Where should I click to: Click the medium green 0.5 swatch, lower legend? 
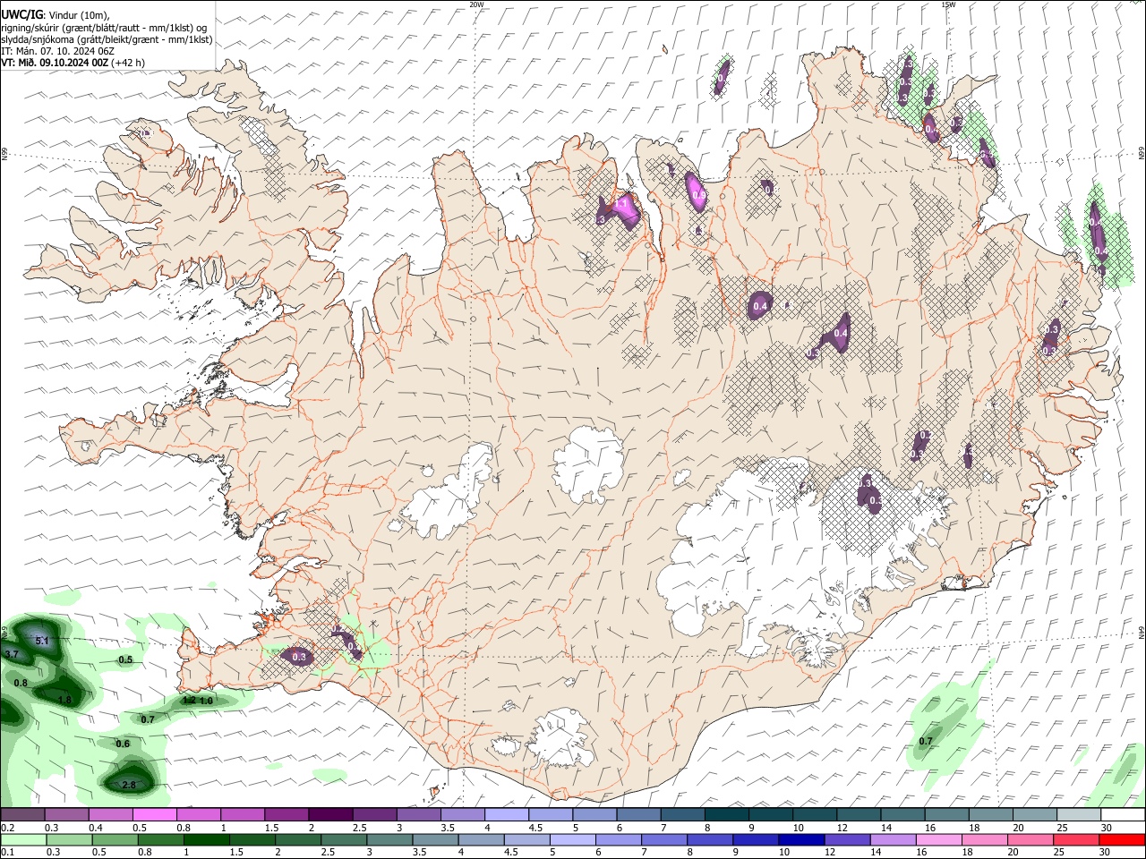115,840
